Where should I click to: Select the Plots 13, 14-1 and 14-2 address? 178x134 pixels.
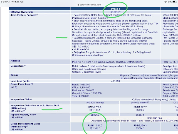pyautogui.click(x=107, y=62)
